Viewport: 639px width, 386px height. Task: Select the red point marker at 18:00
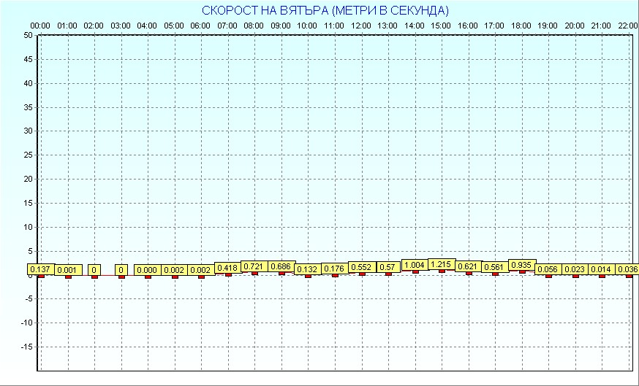522,271
